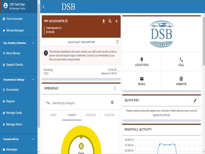The width and height of the screenshot is (205, 154).
Task: Click the download icon in My Accounts
Action: click(x=104, y=21)
